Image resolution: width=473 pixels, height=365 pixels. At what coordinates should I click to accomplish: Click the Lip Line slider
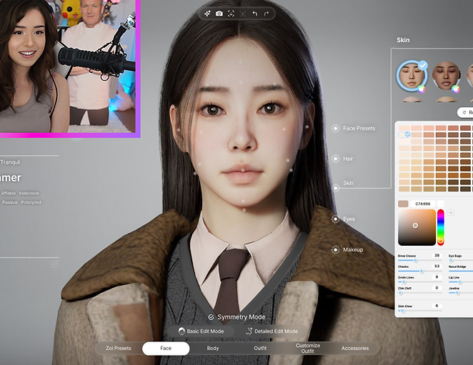[461, 282]
